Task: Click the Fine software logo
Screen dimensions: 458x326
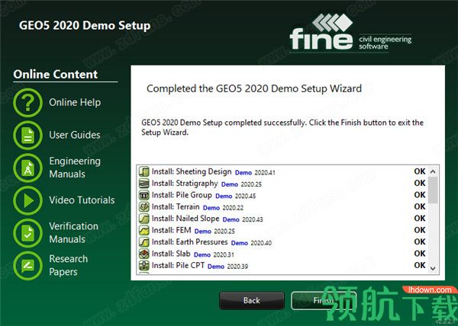Action: point(350,32)
